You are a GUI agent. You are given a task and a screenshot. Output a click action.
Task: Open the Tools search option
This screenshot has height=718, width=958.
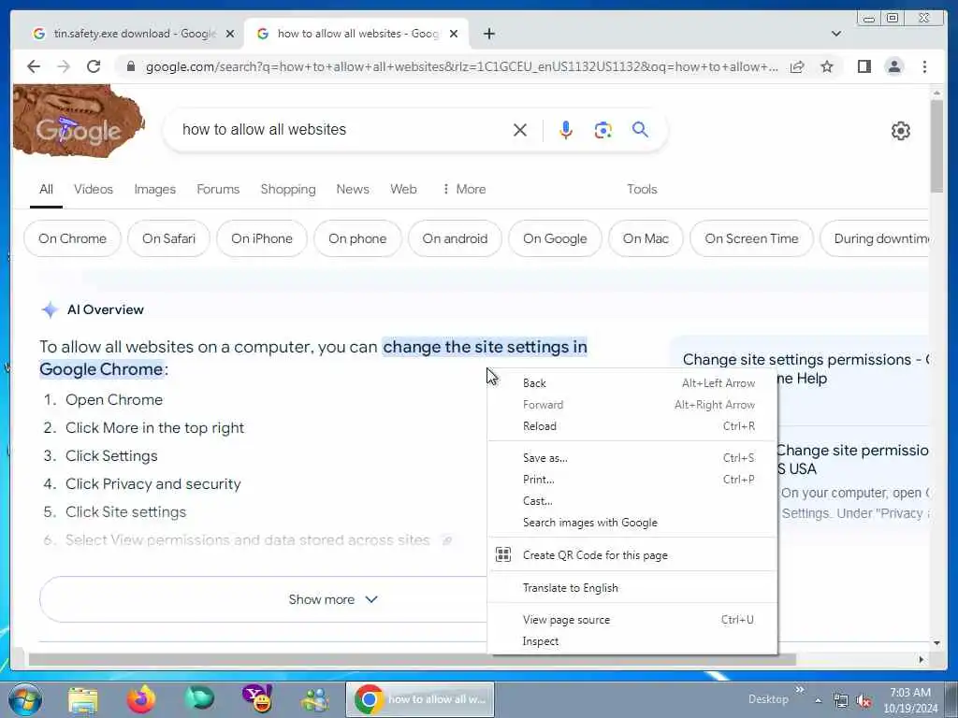[x=642, y=189]
